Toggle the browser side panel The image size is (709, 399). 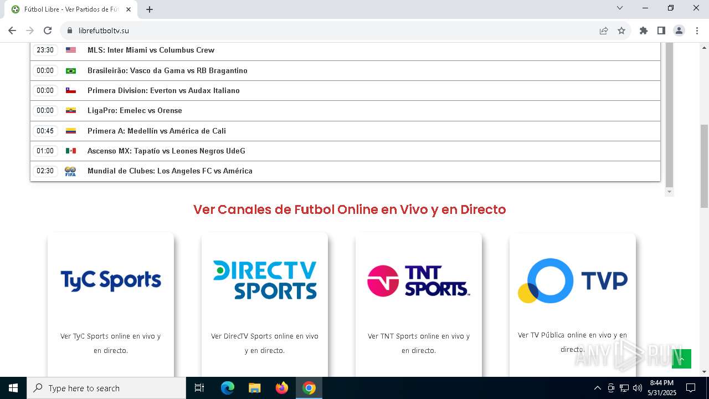point(661,30)
